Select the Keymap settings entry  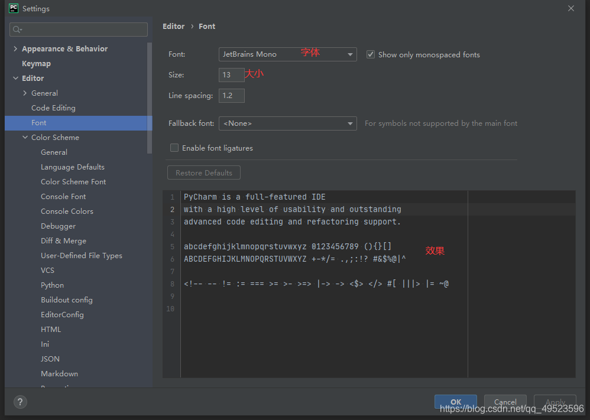[x=36, y=63]
